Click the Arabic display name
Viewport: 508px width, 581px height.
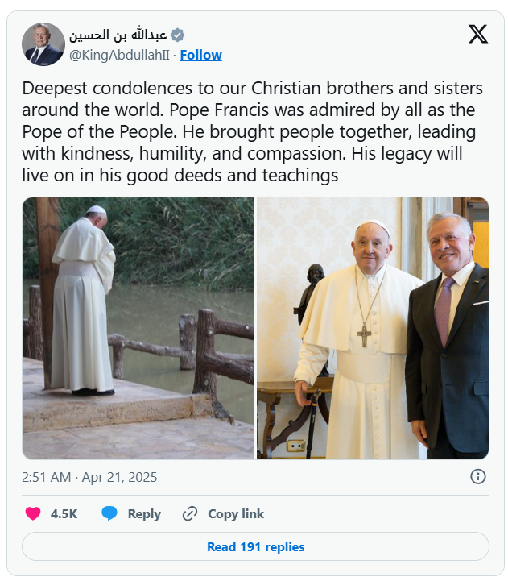118,35
